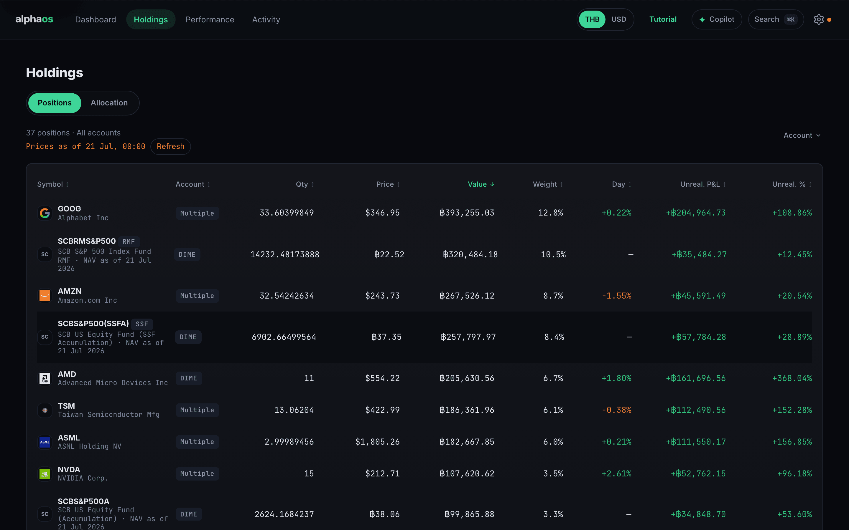The height and width of the screenshot is (530, 849).
Task: Click the GOOG Alphabet logo icon
Action: 45,213
